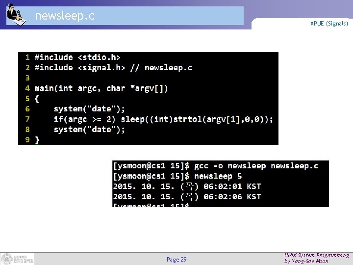Click line number 3 in code editor
The image size is (353, 265).
coord(27,78)
